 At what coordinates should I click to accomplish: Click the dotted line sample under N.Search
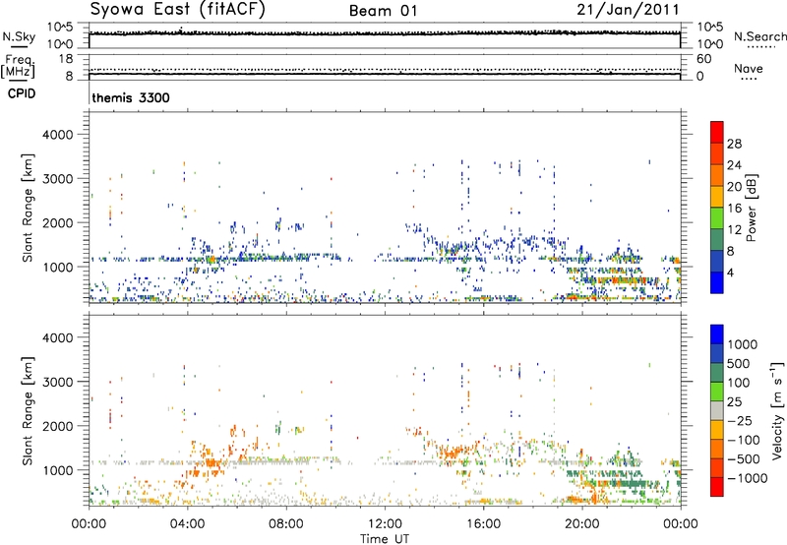(x=760, y=47)
